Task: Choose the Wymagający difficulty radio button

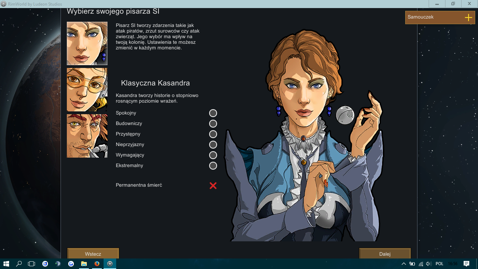Action: [x=213, y=155]
